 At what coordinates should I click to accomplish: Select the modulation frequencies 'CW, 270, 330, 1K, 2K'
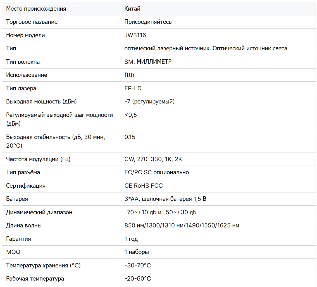[153, 159]
